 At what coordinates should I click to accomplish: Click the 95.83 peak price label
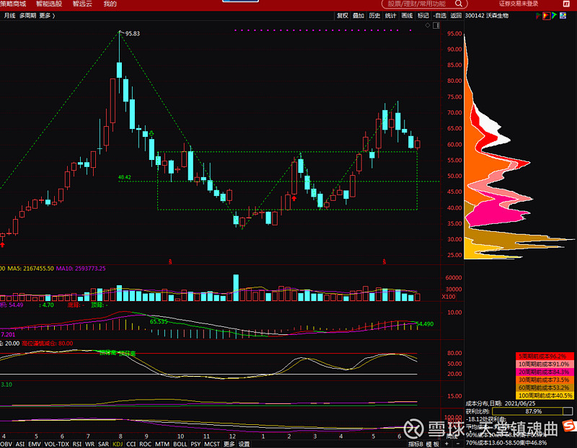pyautogui.click(x=133, y=33)
